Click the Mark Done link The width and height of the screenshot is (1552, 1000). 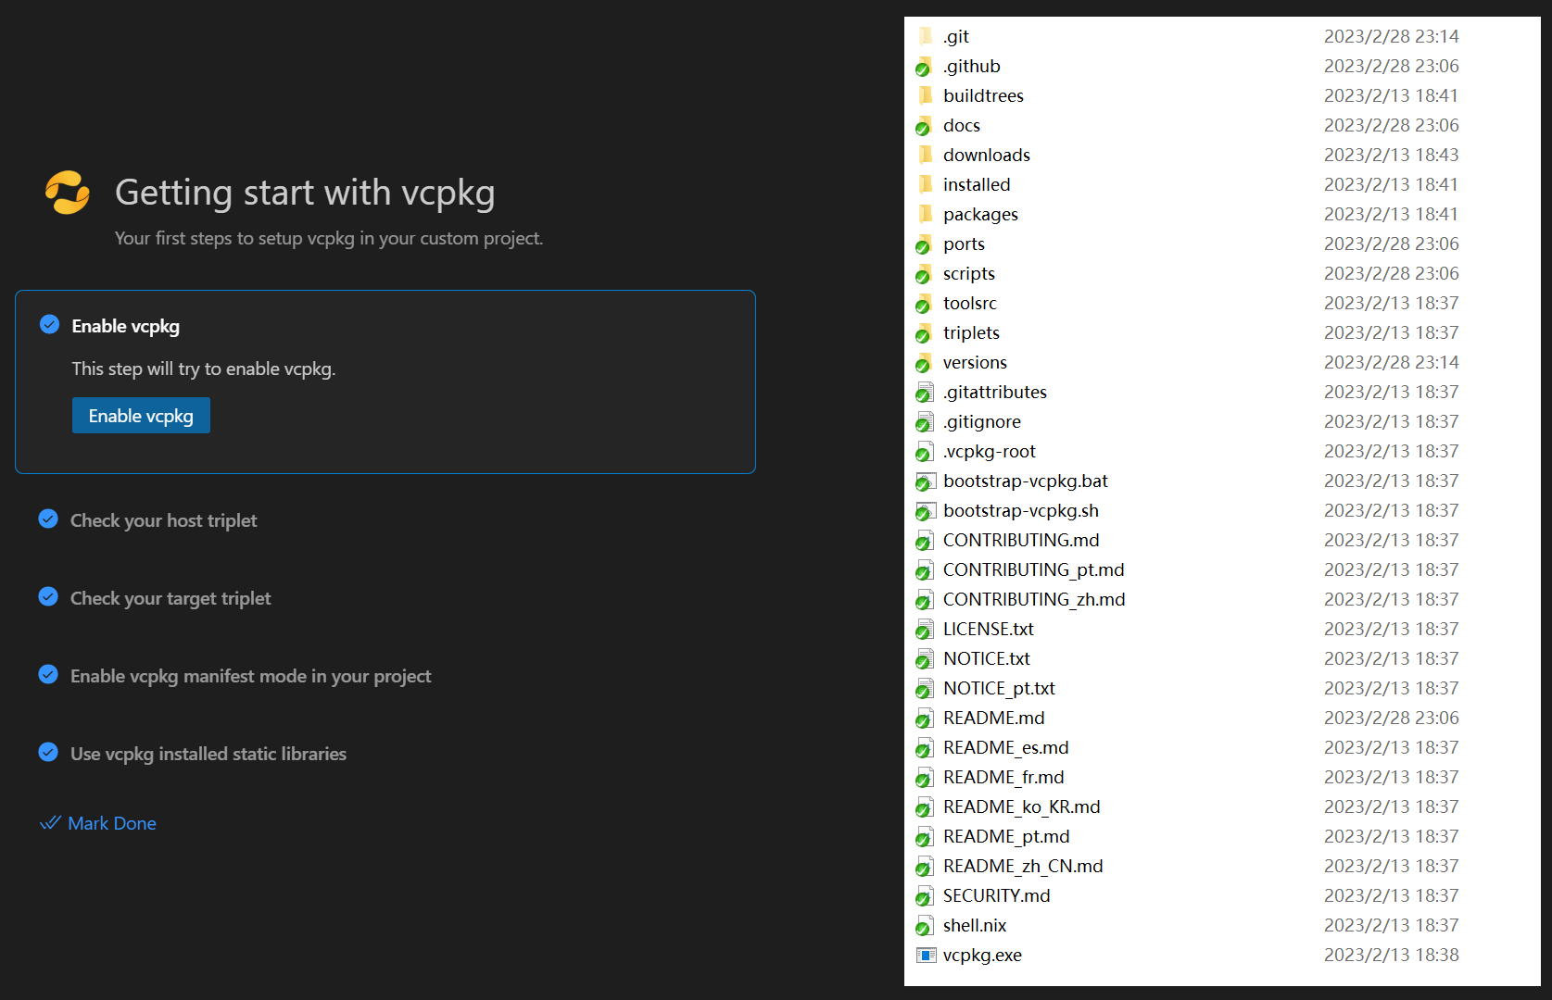(x=112, y=823)
